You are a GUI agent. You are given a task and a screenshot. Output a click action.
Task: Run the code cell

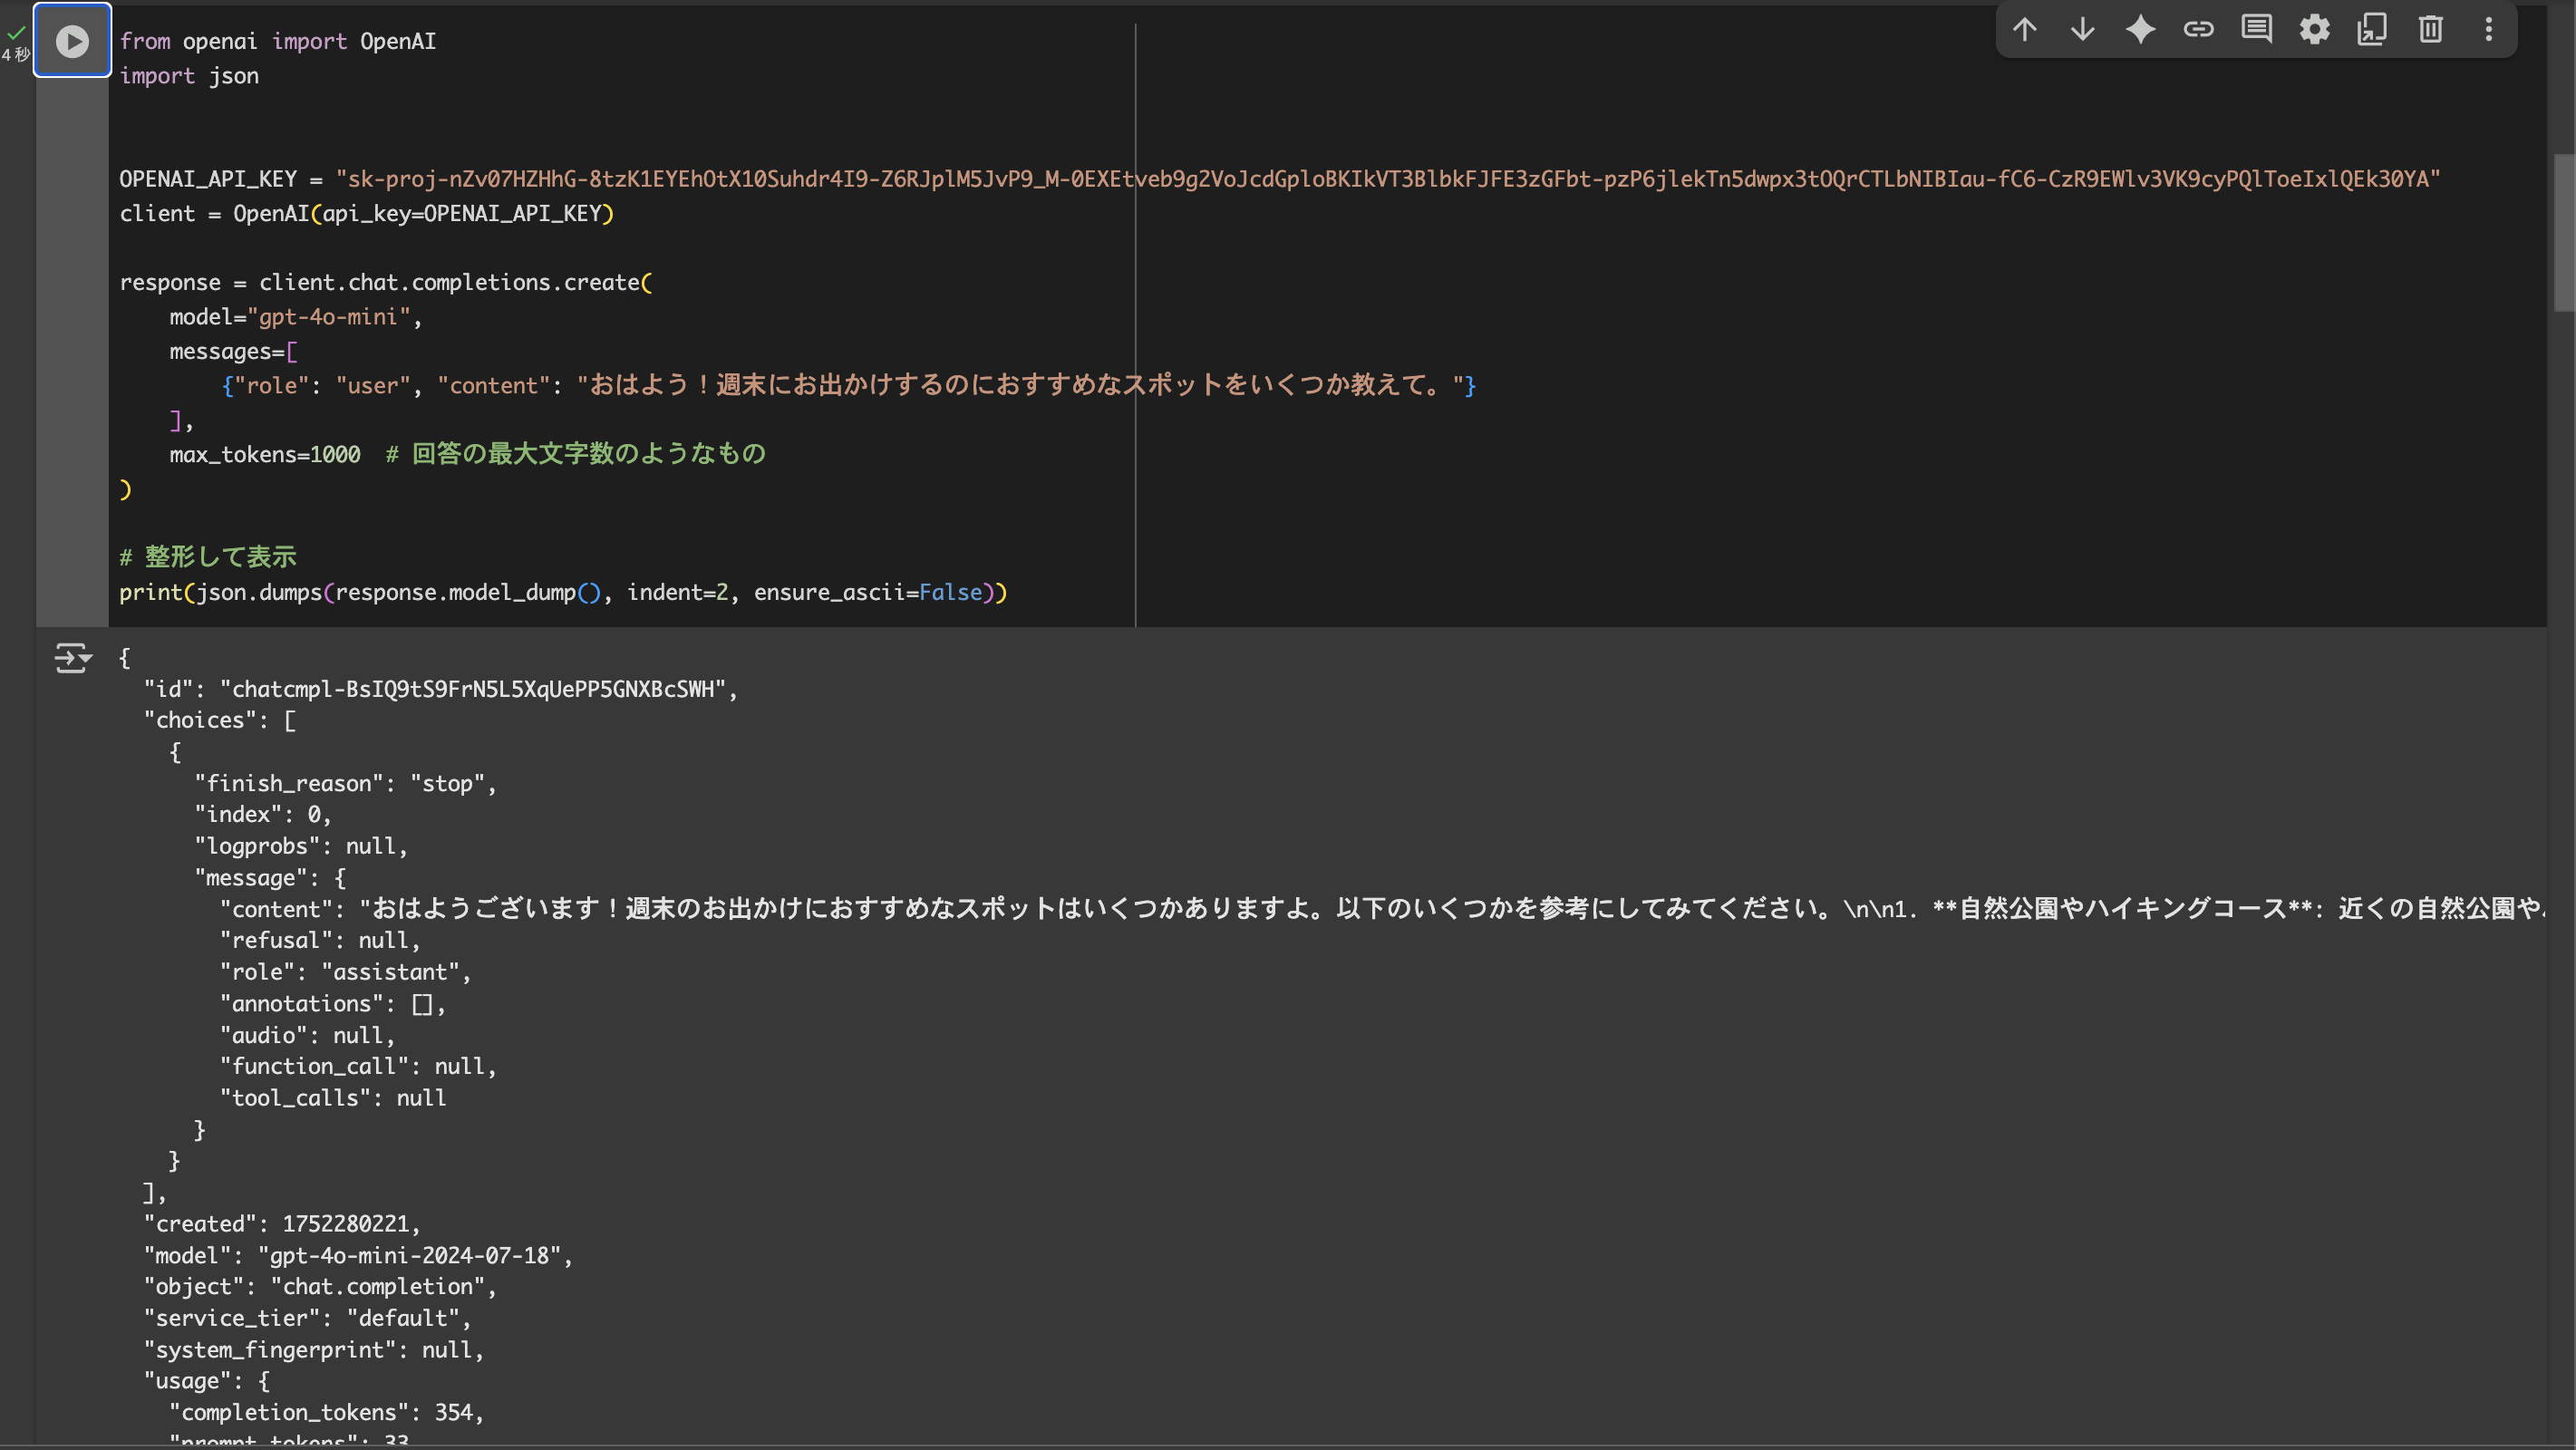72,41
